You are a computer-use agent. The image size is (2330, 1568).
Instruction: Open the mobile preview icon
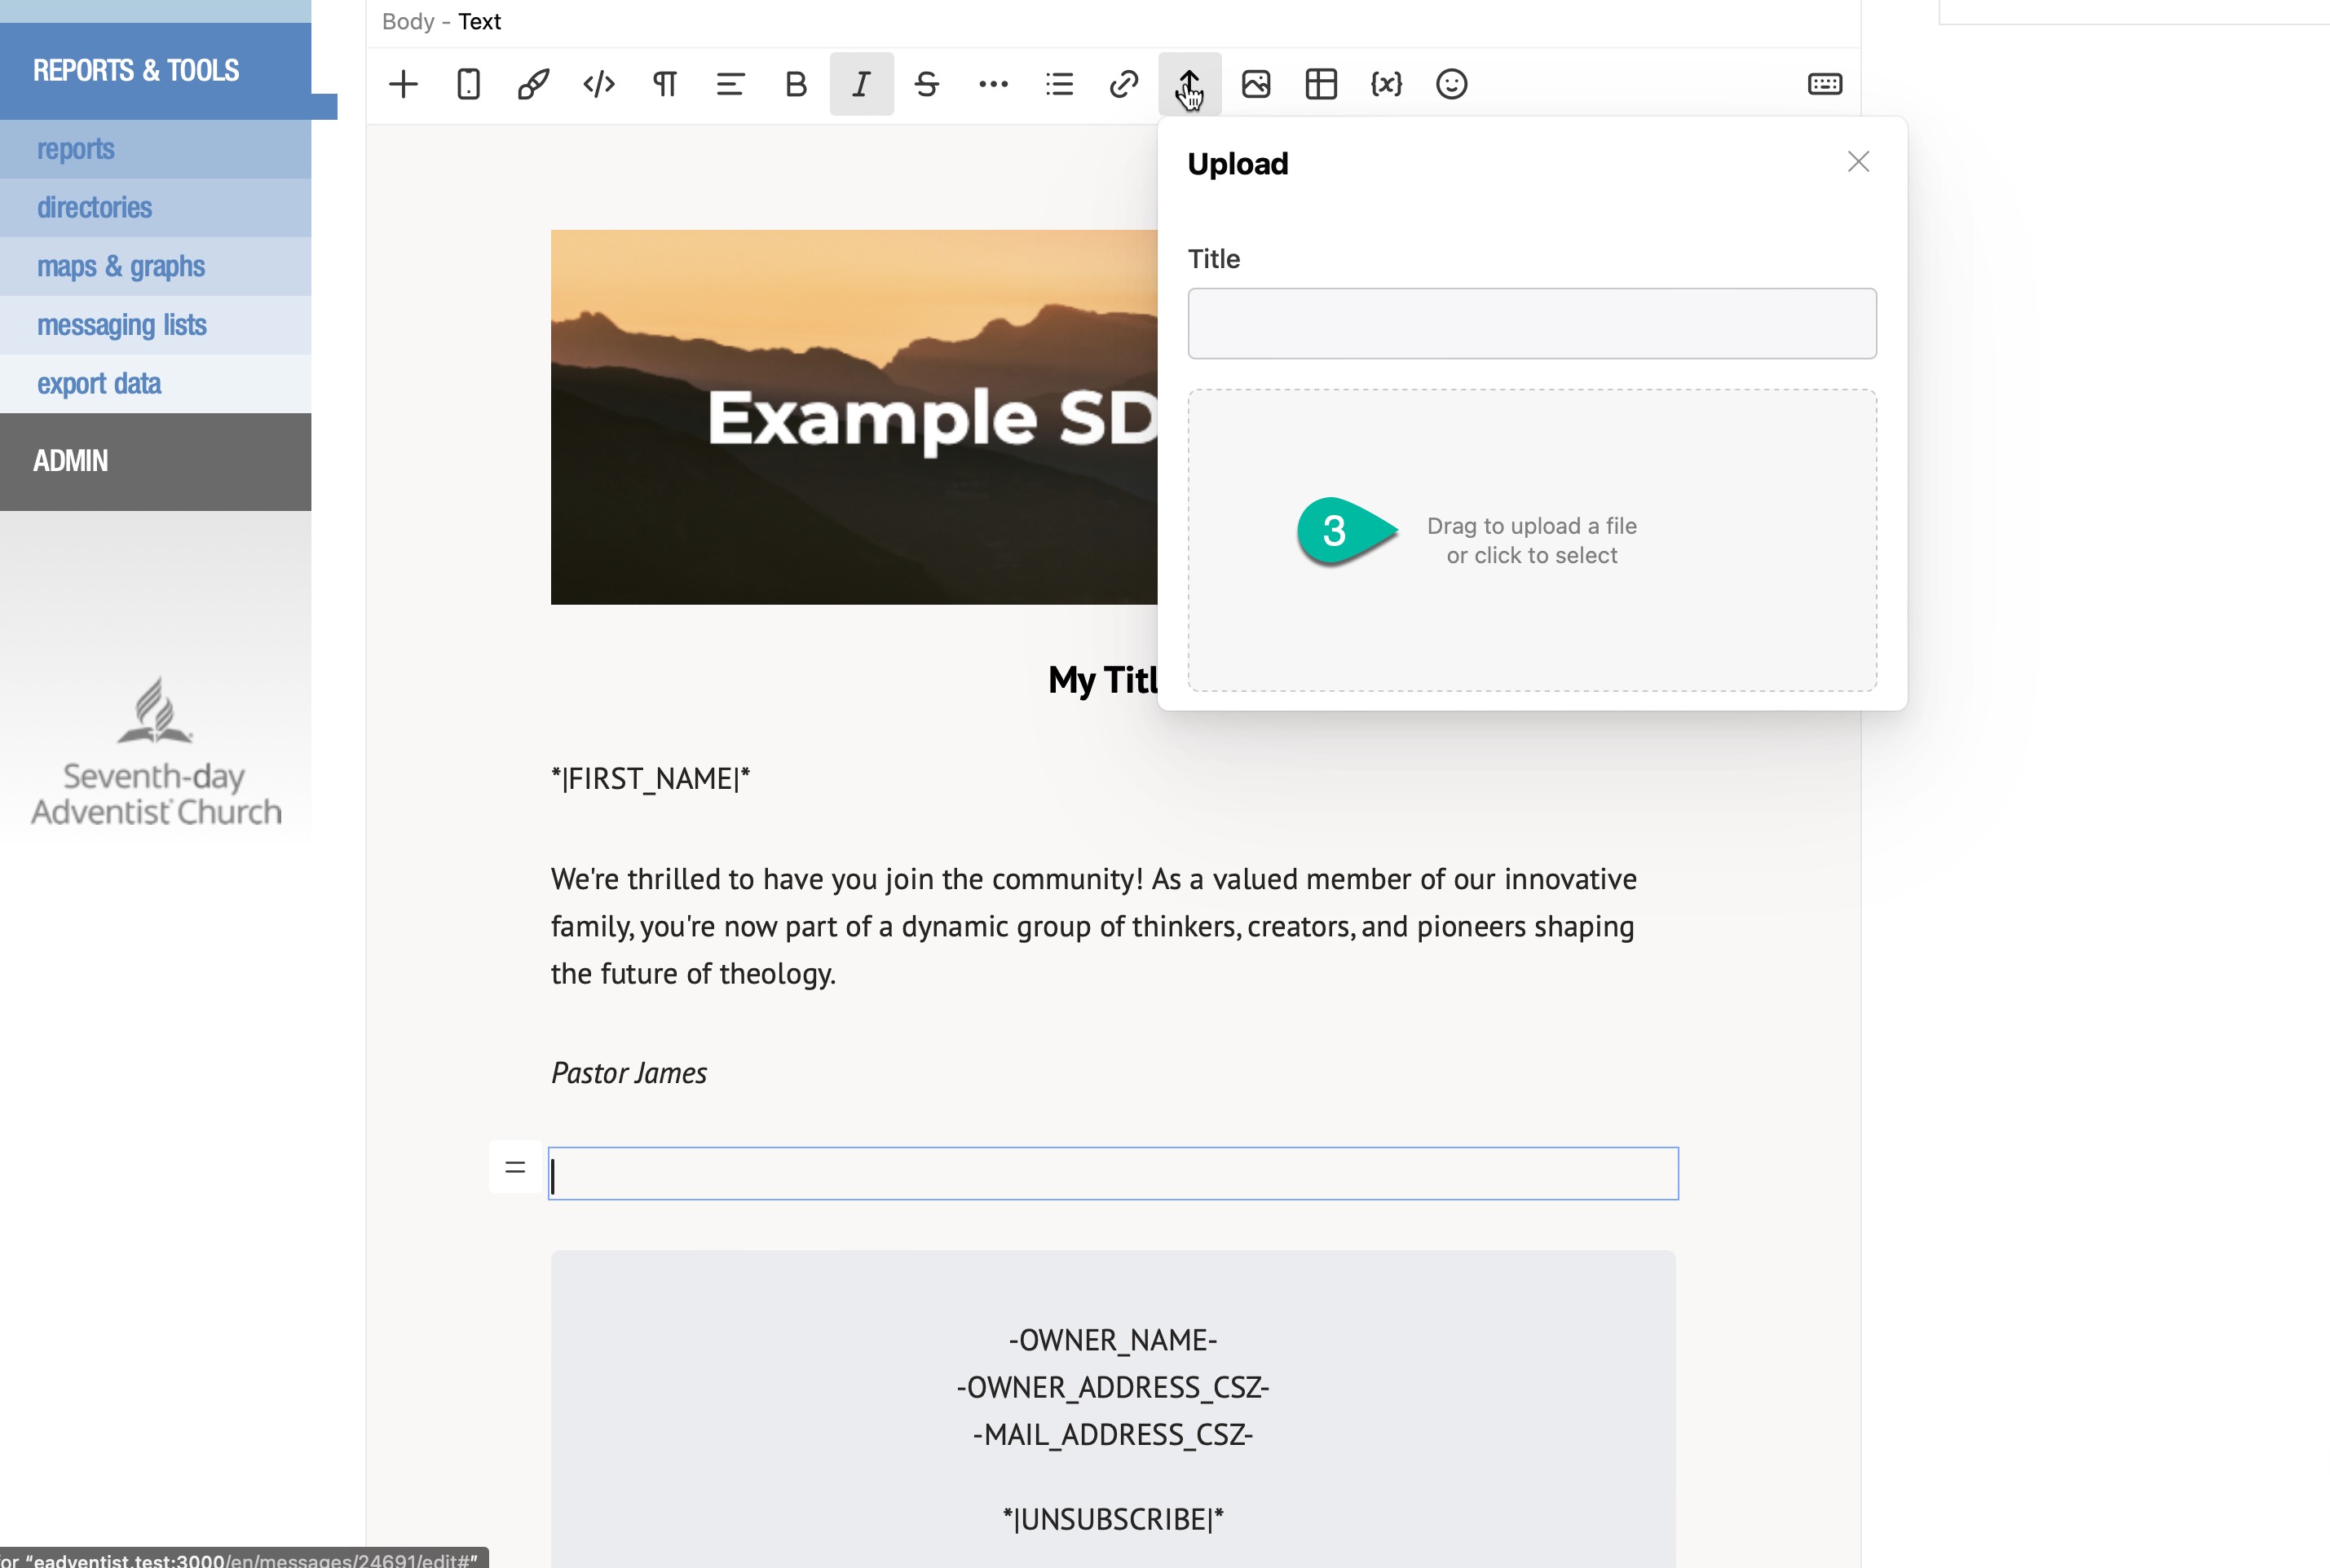[x=468, y=84]
